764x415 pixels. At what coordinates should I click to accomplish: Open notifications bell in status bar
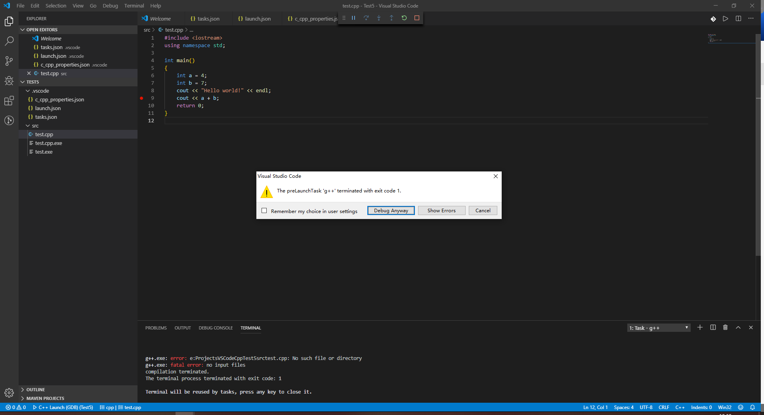click(x=753, y=407)
